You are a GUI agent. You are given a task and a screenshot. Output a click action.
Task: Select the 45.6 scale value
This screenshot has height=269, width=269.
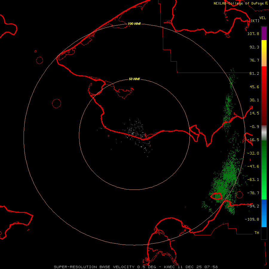(254, 87)
